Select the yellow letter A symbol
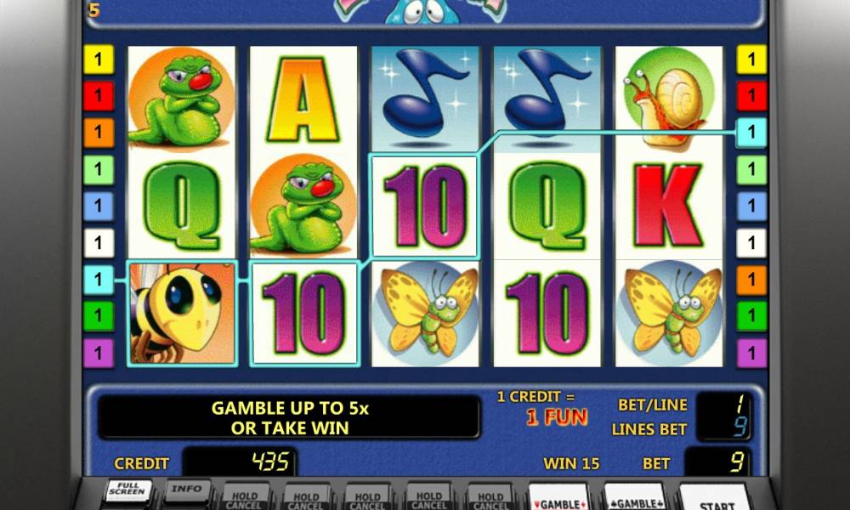 (303, 99)
